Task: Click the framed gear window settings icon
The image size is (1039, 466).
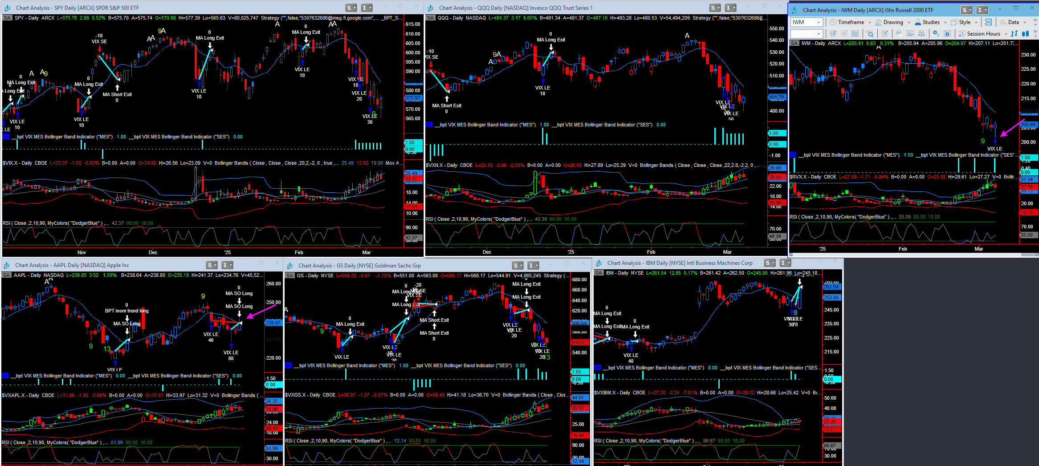Action: tap(947, 34)
